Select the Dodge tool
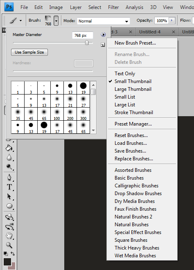The height and width of the screenshot is (270, 194). 9,166
